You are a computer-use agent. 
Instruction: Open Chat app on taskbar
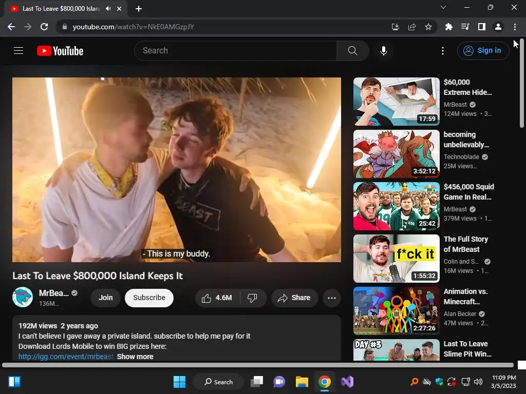click(x=279, y=382)
